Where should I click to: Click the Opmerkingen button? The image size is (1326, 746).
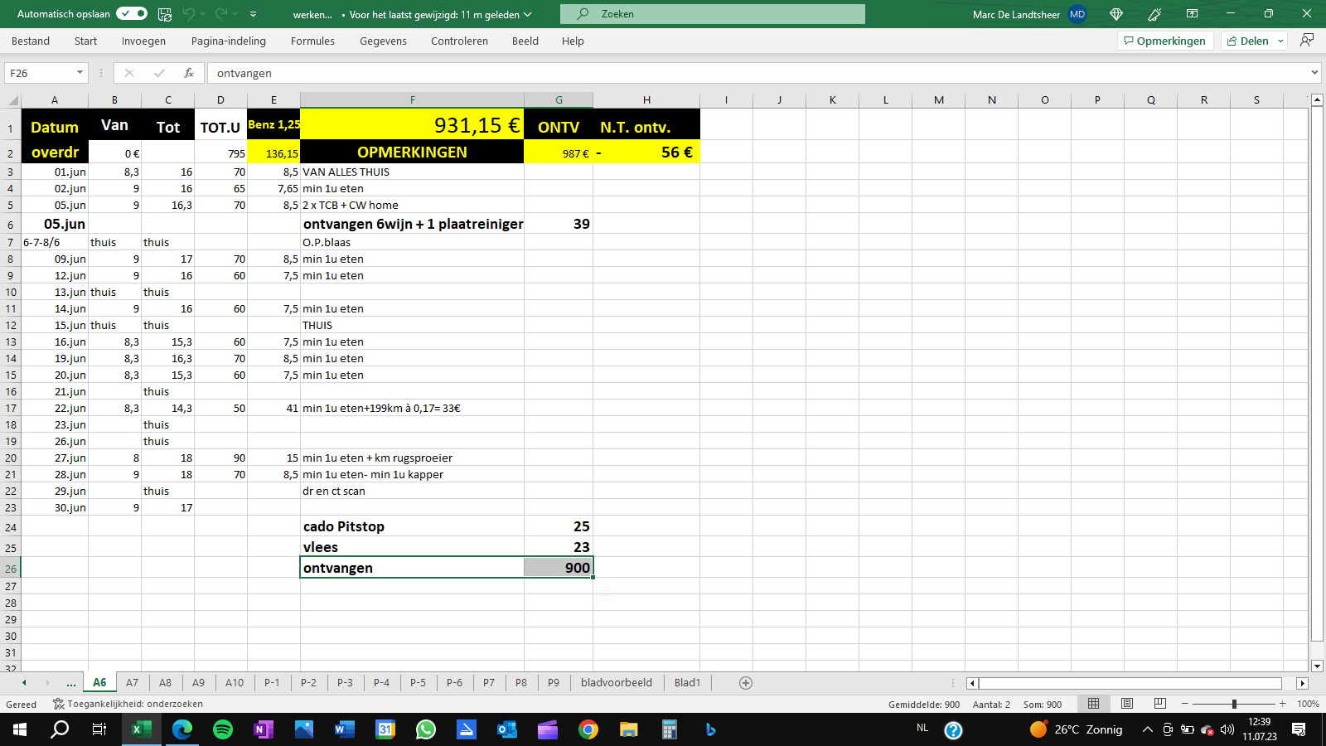(1164, 41)
